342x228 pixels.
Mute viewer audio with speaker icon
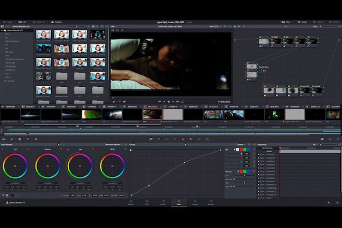[124, 102]
